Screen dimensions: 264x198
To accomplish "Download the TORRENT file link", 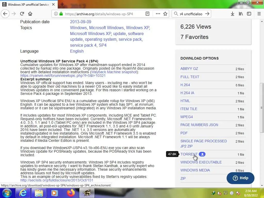I will point(189,154).
